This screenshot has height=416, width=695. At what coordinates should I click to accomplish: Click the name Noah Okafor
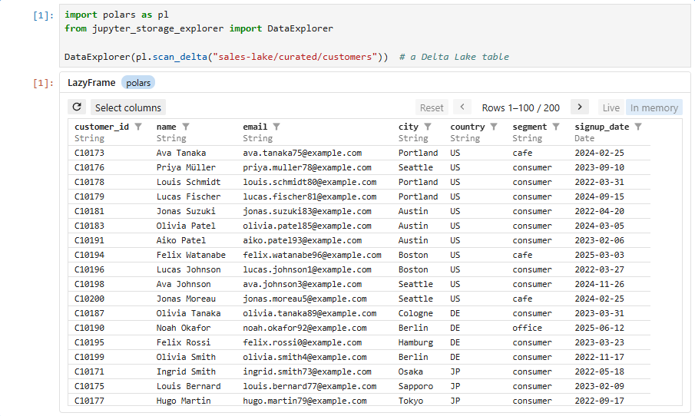[x=184, y=328]
